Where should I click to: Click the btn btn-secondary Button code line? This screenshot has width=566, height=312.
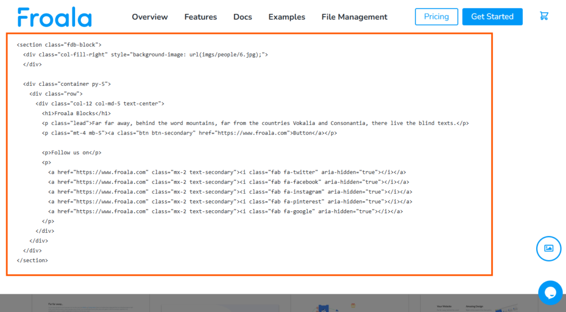coord(190,133)
